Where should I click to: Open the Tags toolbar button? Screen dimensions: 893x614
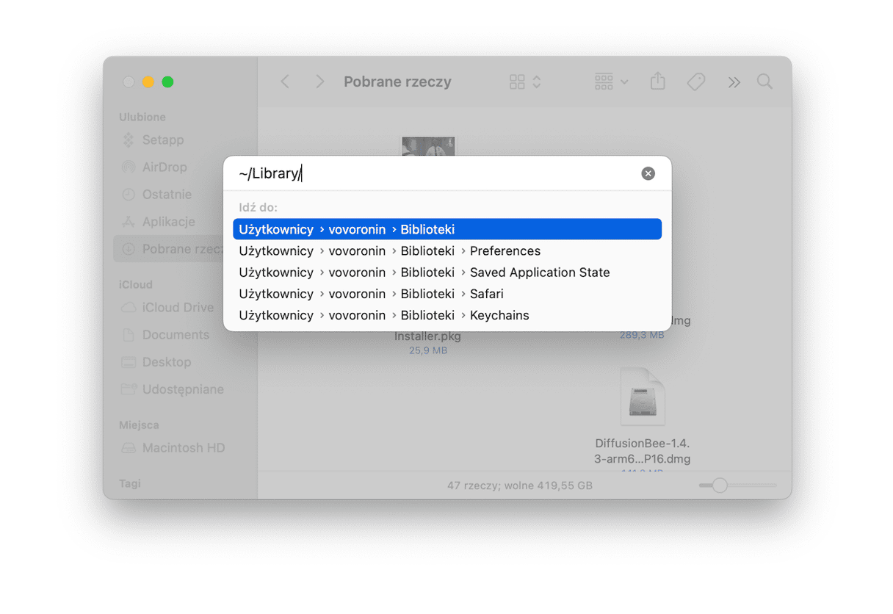696,82
